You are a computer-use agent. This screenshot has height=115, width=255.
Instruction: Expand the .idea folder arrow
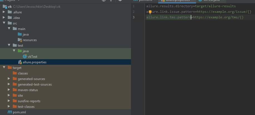pos(4,17)
